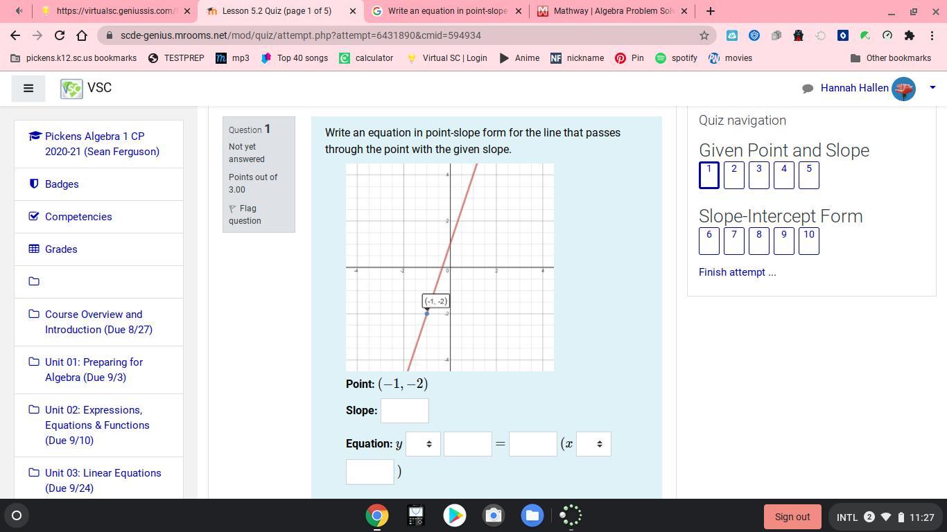Open Other bookmarks folder

pyautogui.click(x=891, y=58)
